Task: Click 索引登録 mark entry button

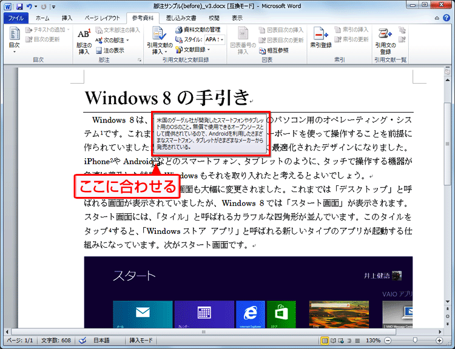Action: tap(321, 38)
